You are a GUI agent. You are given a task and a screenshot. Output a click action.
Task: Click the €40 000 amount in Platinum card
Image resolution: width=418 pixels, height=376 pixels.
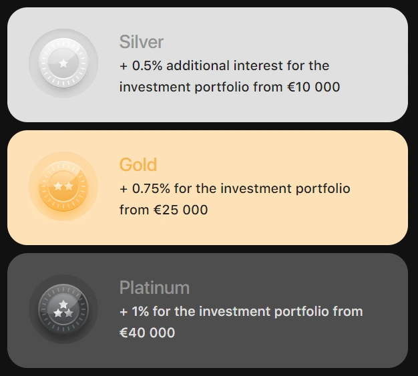(x=148, y=333)
